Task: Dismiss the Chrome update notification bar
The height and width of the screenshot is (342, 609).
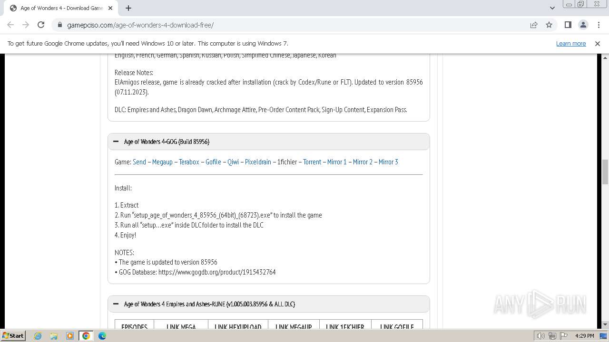Action: coord(597,43)
